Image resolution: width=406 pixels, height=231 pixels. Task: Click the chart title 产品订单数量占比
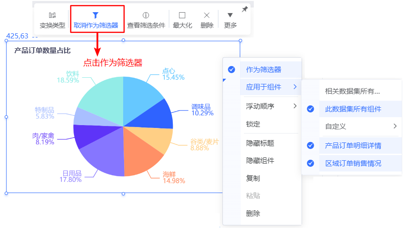(43, 51)
